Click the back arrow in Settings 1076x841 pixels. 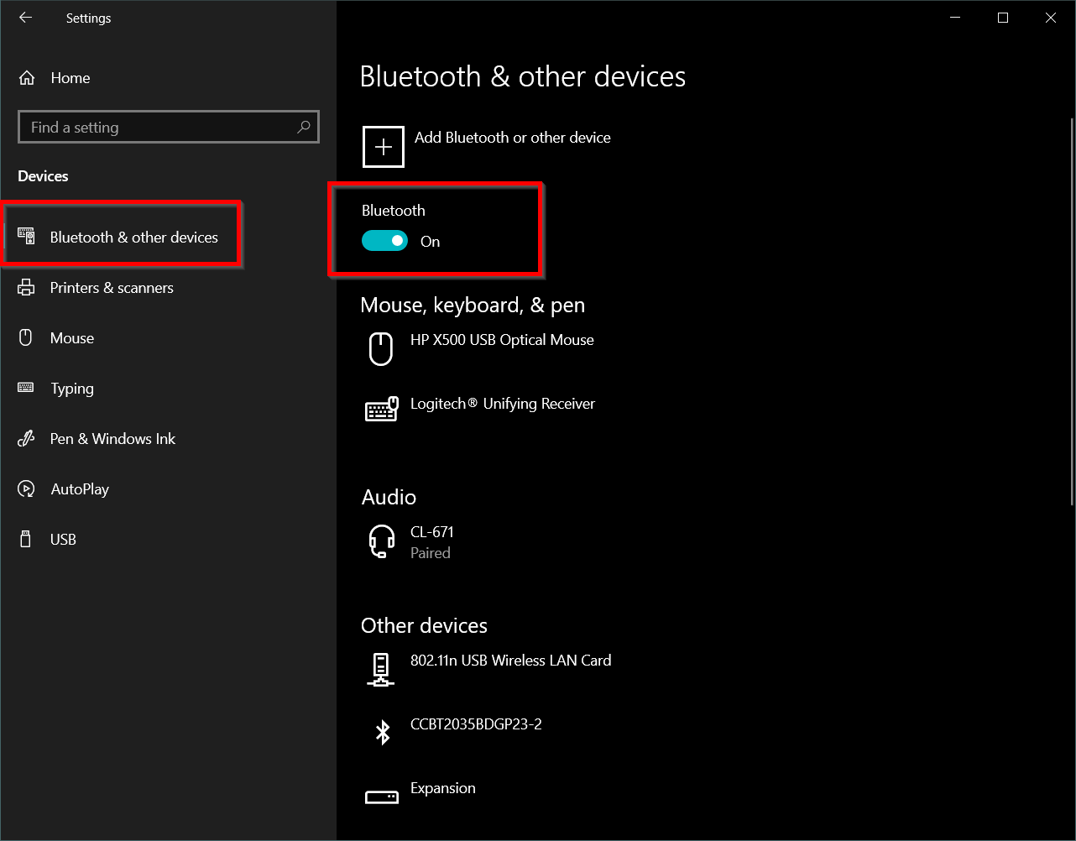coord(25,17)
